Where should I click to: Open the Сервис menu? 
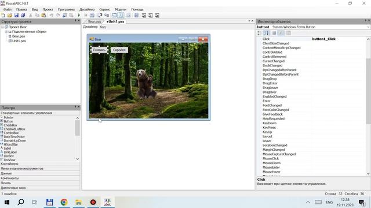(x=104, y=9)
